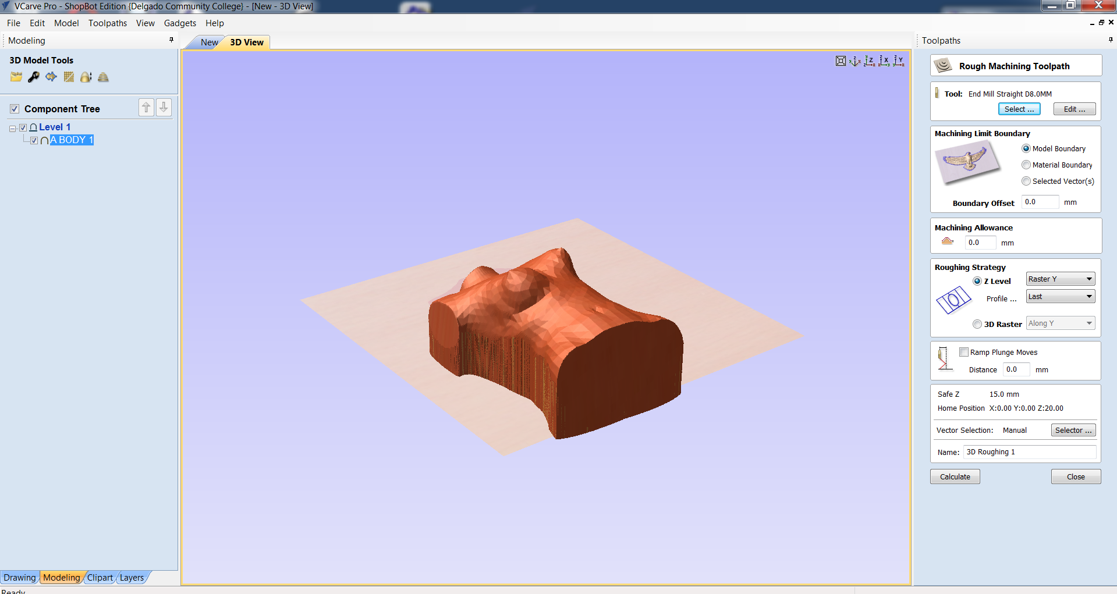This screenshot has height=594, width=1117.
Task: Click the isometric view axes icon
Action: [x=854, y=61]
